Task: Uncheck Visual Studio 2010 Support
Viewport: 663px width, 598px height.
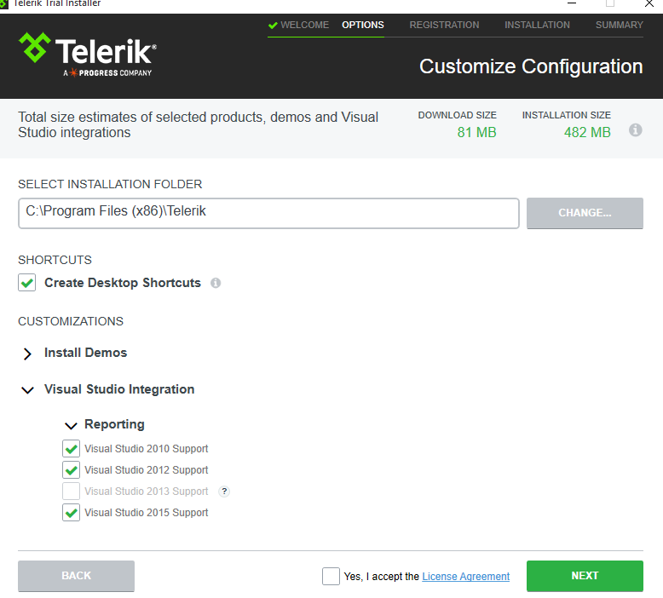Action: tap(72, 449)
